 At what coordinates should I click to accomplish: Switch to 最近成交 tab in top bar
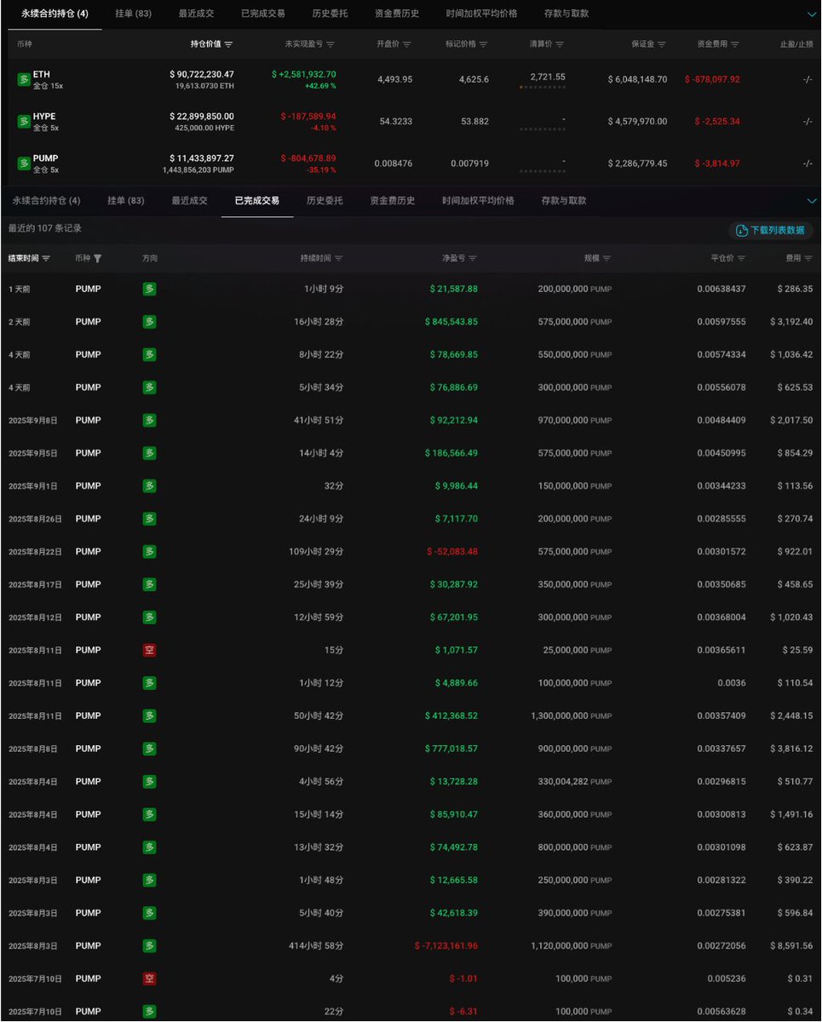point(197,14)
